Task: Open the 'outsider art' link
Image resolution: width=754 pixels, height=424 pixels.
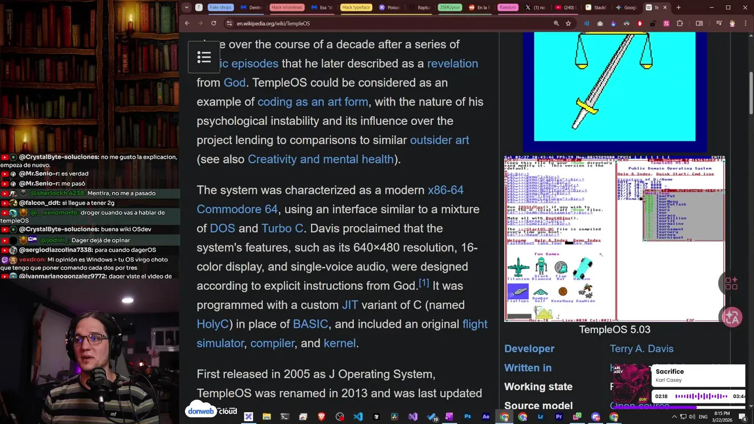Action: tap(439, 140)
